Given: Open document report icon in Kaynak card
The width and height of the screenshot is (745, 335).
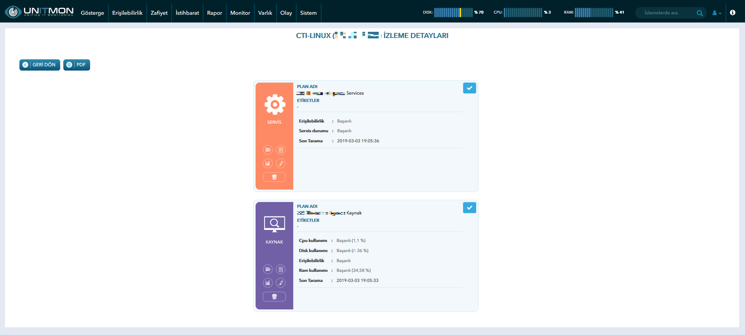Looking at the screenshot, I should 280,269.
